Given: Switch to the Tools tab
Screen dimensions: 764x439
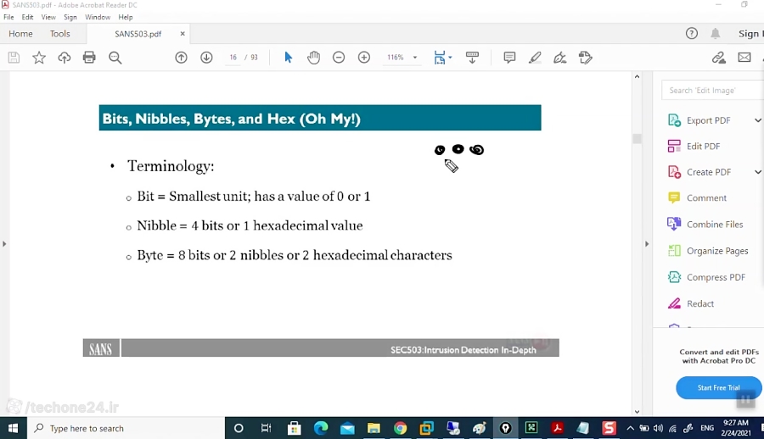Looking at the screenshot, I should coord(60,34).
